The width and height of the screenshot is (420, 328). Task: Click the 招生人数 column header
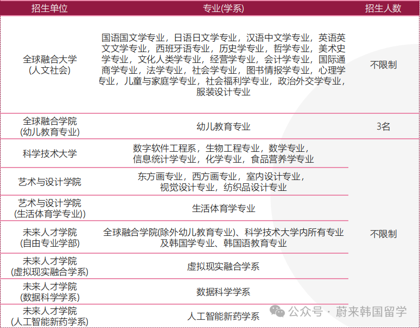point(383,8)
